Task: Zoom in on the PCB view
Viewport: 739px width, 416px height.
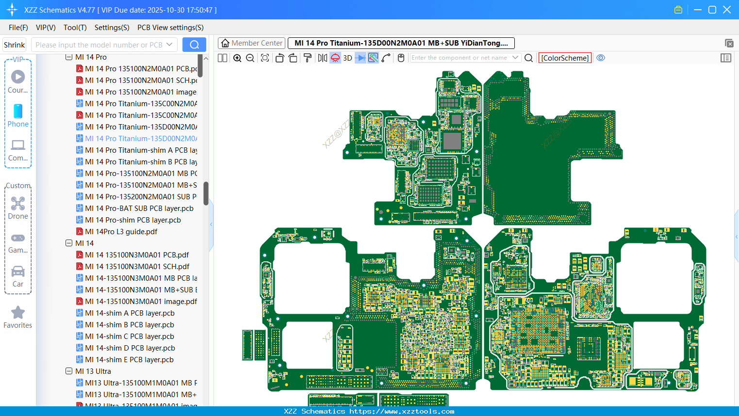Action: pos(237,58)
